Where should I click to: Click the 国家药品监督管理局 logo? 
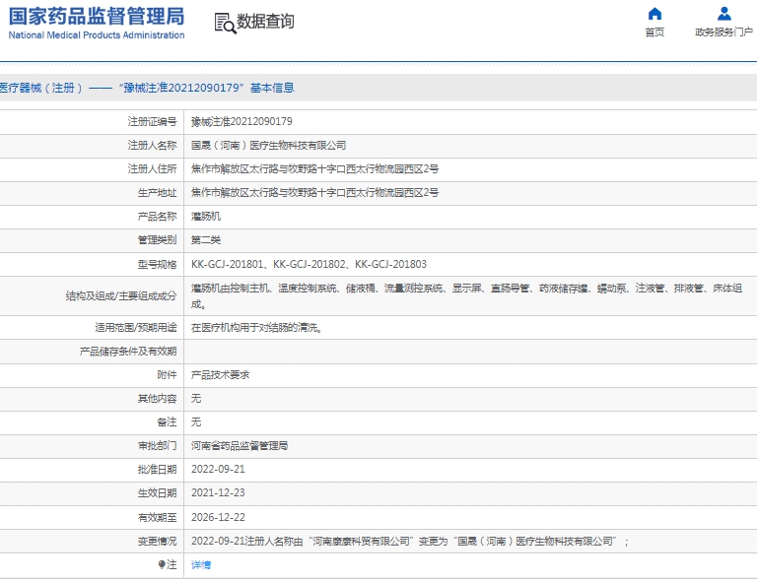(96, 17)
